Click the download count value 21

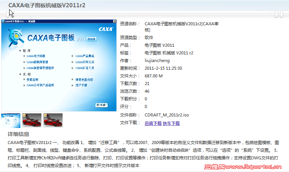(147, 84)
